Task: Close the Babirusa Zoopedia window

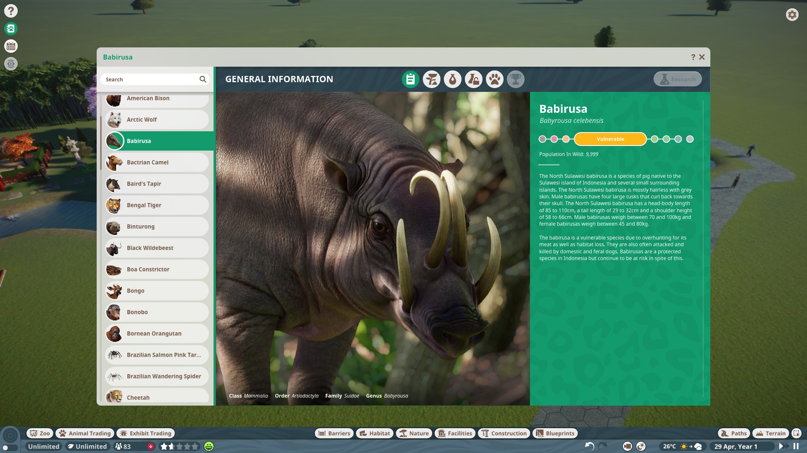Action: click(702, 57)
